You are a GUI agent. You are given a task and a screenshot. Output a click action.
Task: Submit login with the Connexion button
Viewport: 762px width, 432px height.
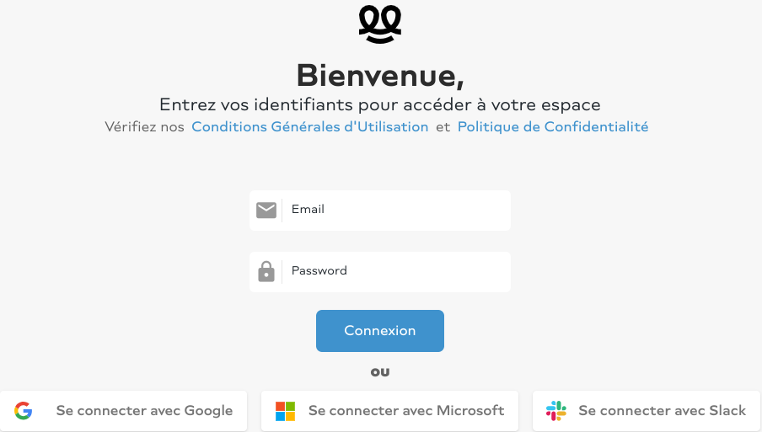(x=380, y=331)
